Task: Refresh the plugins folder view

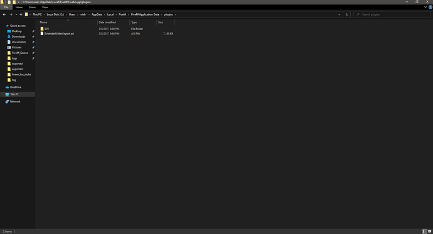Action: click(347, 14)
